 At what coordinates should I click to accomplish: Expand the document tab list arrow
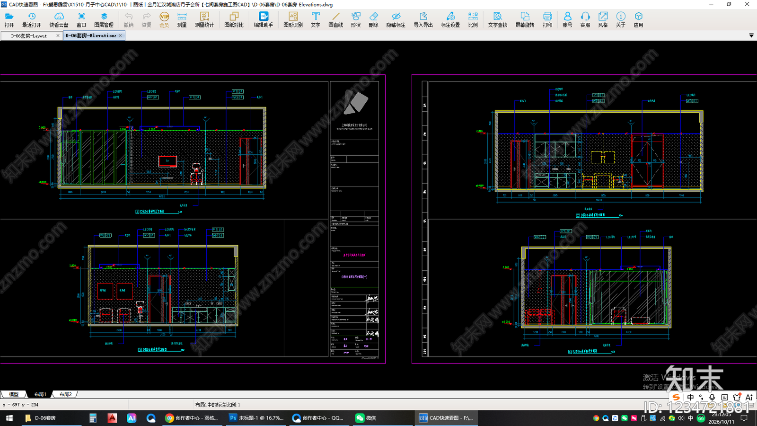[751, 35]
